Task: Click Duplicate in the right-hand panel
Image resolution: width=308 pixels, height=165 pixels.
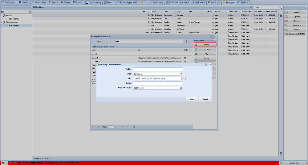Action: point(295,25)
